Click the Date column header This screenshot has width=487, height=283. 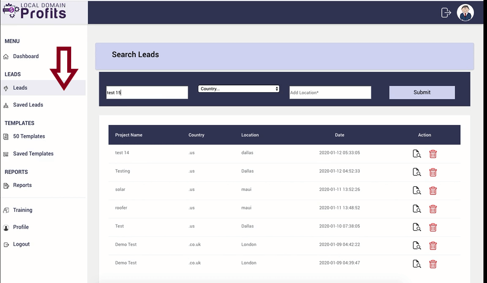[x=340, y=135]
